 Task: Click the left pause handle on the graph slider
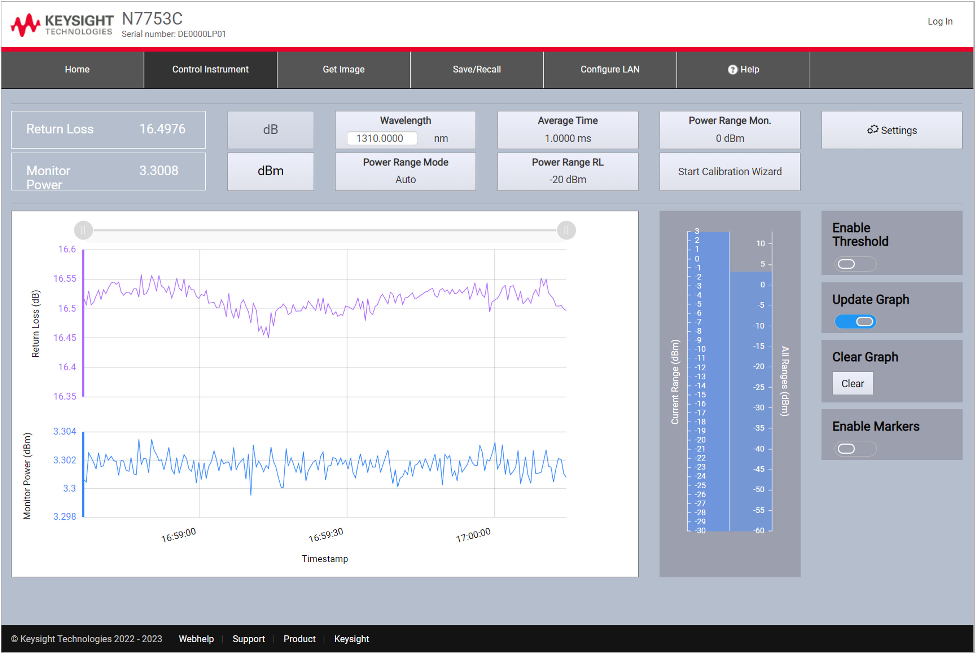[83, 230]
